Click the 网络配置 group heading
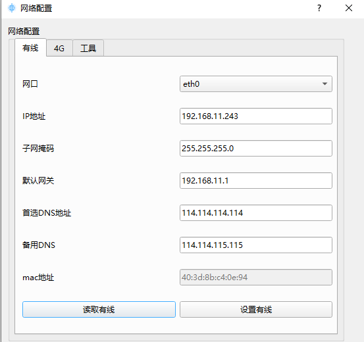364x342 pixels. (24, 32)
